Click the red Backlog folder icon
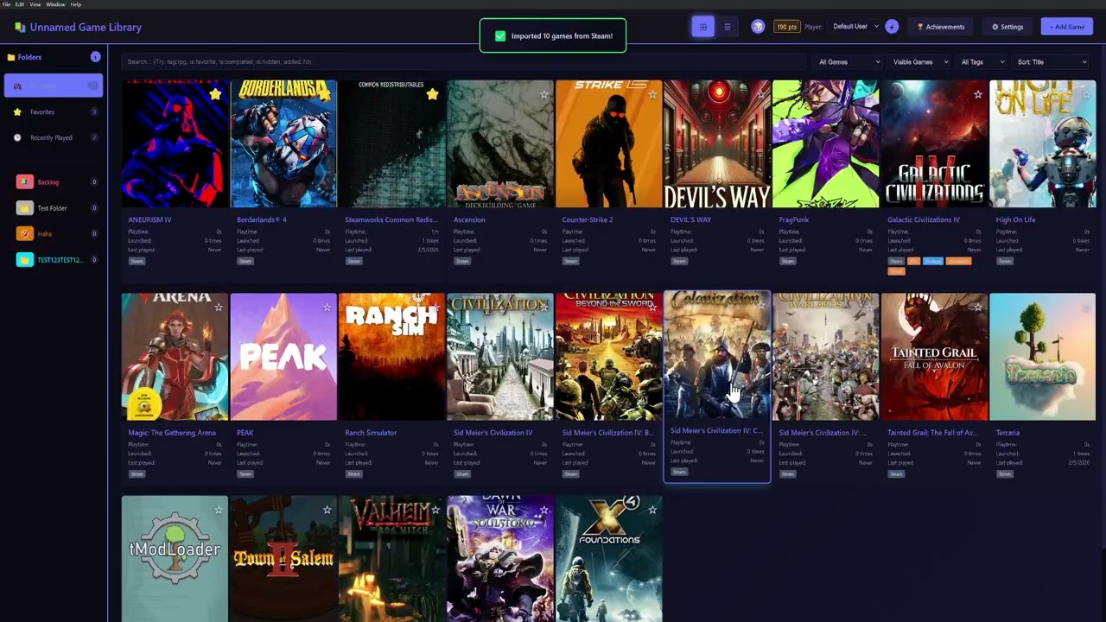Viewport: 1106px width, 622px height. click(x=25, y=182)
